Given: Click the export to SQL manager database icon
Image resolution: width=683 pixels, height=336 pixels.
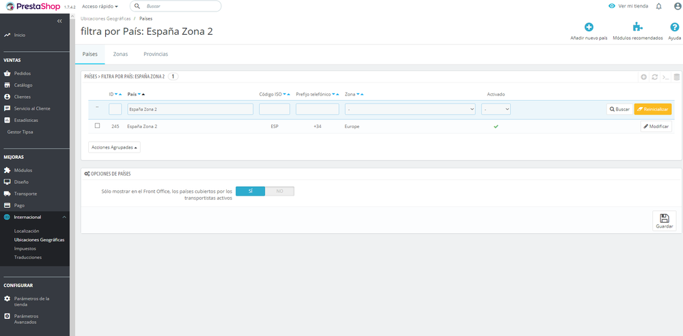Looking at the screenshot, I should [x=676, y=77].
